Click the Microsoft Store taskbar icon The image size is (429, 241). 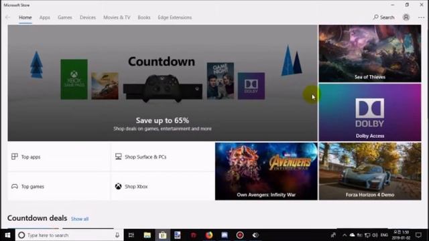(x=162, y=235)
